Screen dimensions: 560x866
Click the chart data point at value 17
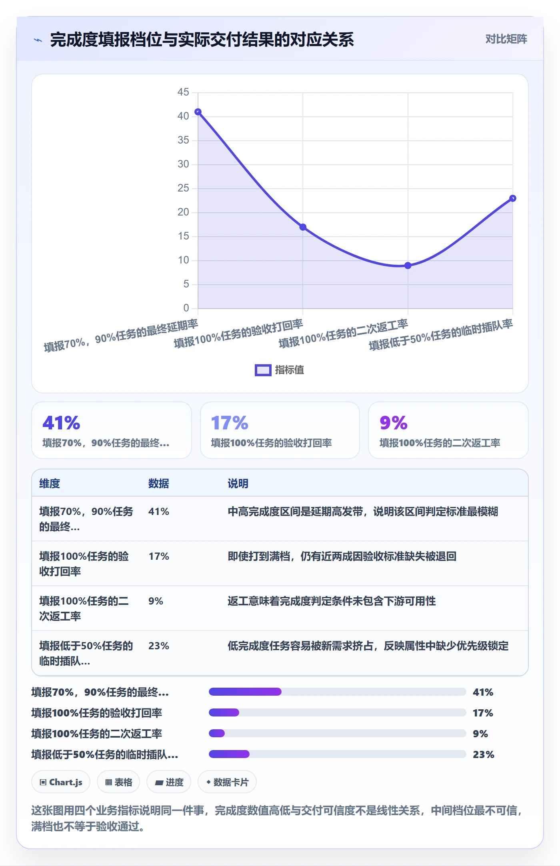pos(303,227)
